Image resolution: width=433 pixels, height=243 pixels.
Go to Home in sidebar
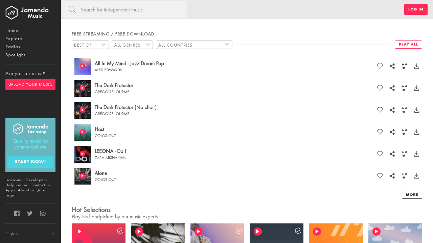click(12, 31)
